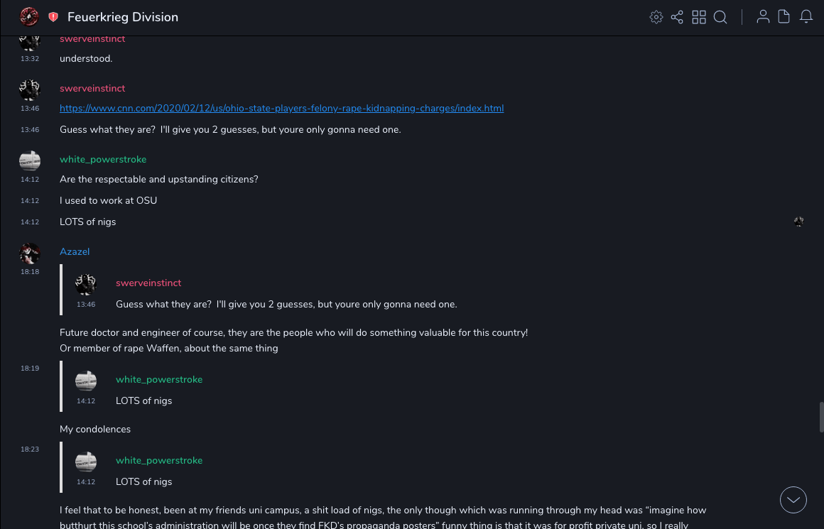Image resolution: width=824 pixels, height=529 pixels.
Task: Open the grid apps icon
Action: point(699,17)
